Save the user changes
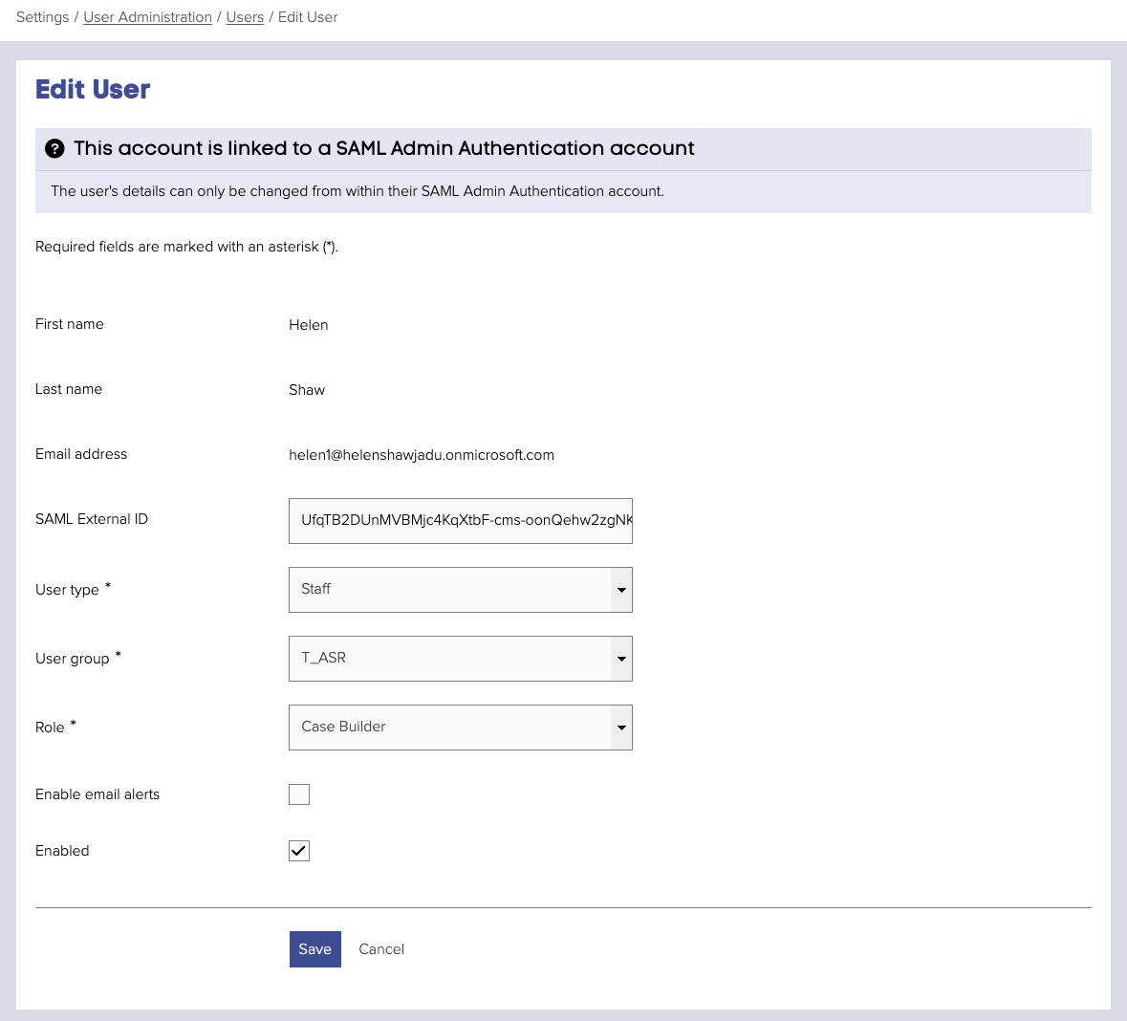1127x1021 pixels. tap(314, 949)
